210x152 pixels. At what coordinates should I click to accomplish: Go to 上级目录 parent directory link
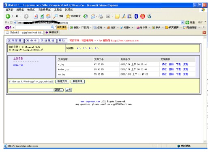18,58
